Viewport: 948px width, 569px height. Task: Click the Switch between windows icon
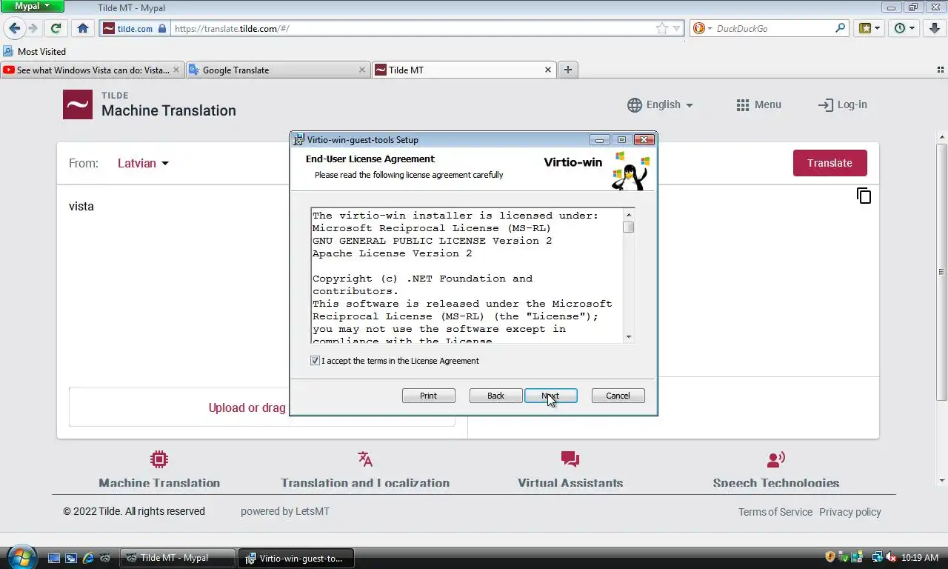(71, 558)
